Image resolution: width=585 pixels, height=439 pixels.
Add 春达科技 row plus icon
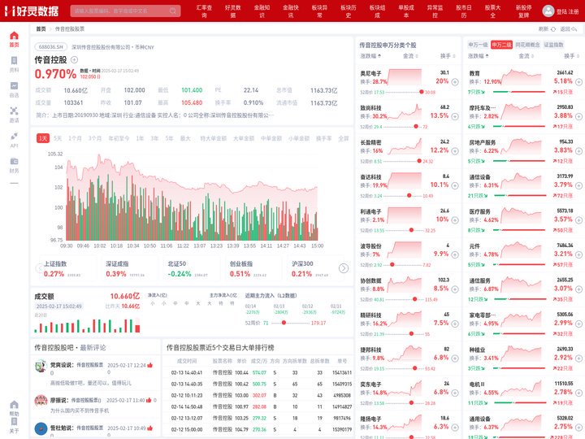click(x=455, y=185)
